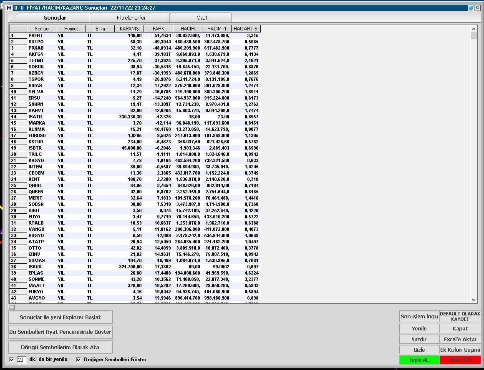Click the table scrollbar up arrow
The width and height of the screenshot is (484, 370).
(474, 29)
